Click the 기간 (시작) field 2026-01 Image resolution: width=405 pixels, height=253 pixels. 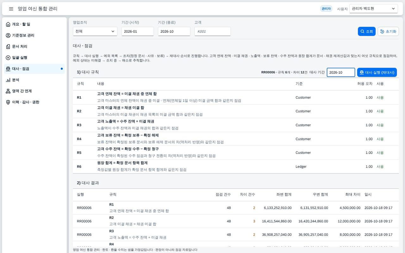[x=138, y=31]
